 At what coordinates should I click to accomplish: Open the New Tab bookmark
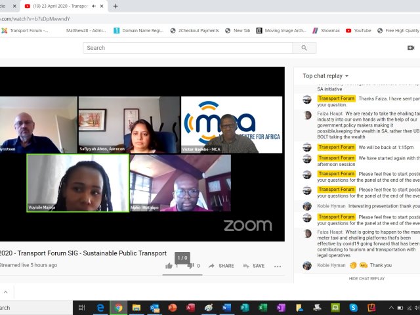click(238, 31)
